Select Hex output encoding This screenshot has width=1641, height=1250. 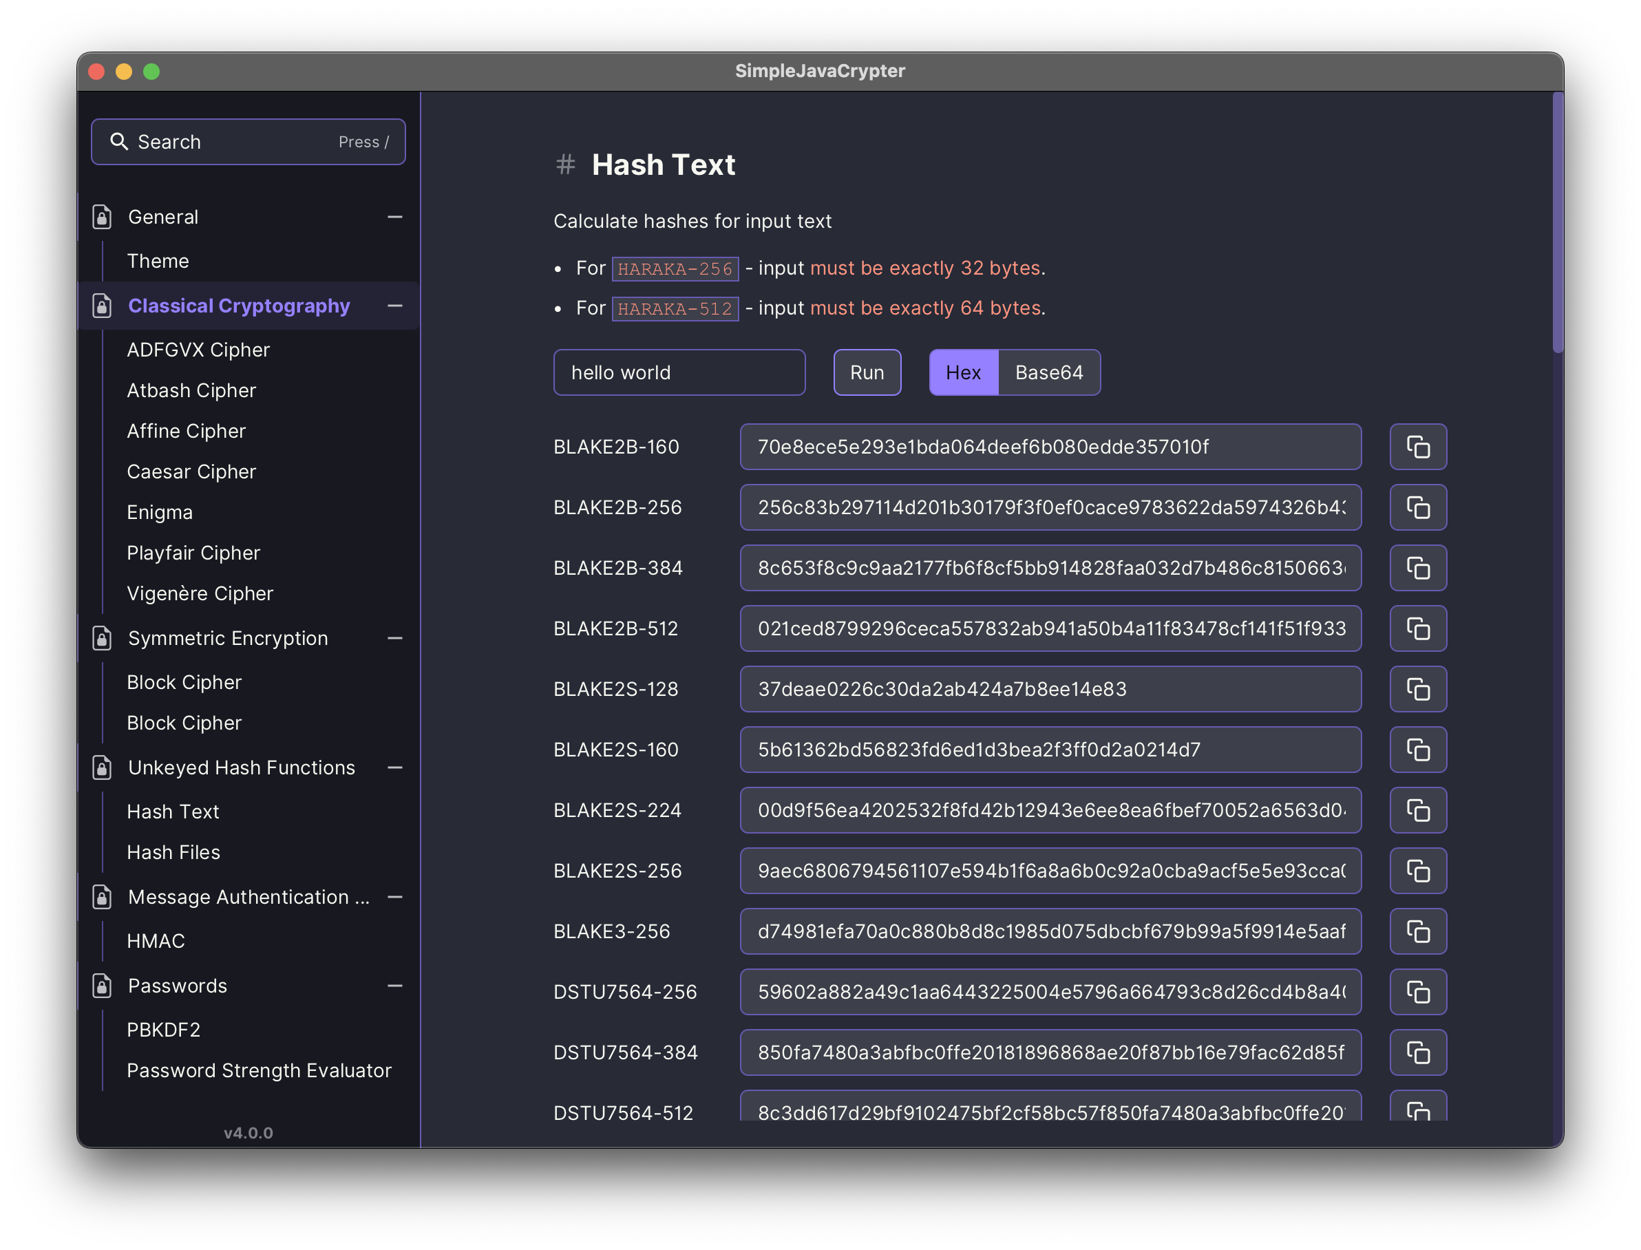pyautogui.click(x=962, y=373)
